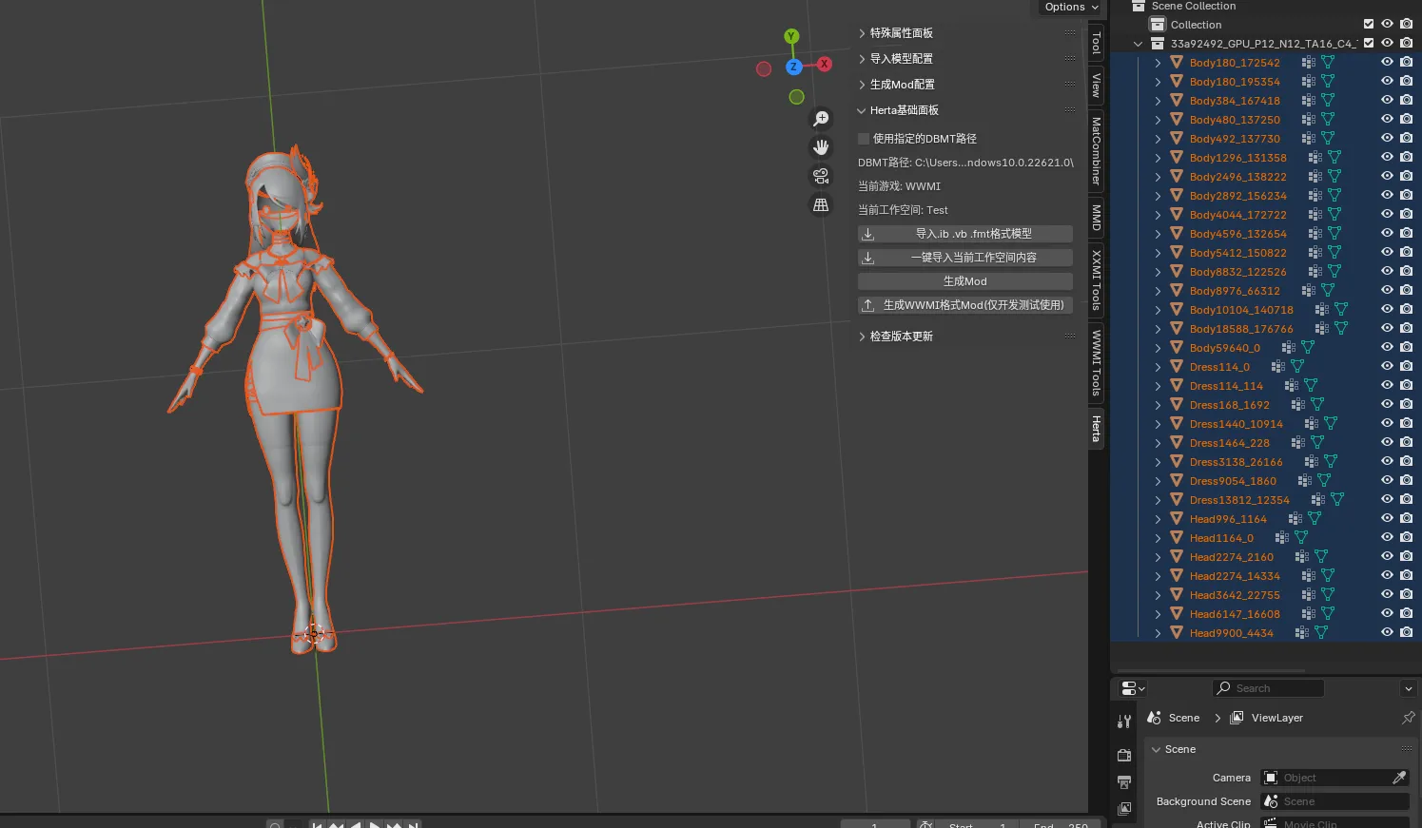Switch to the View sidebar tab
The image size is (1422, 828).
point(1096,85)
